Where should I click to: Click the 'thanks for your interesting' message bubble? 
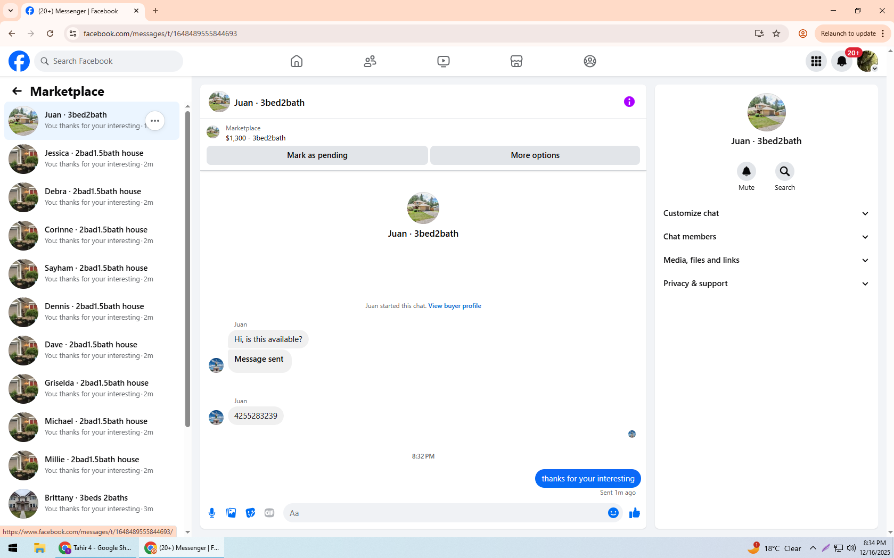click(588, 479)
